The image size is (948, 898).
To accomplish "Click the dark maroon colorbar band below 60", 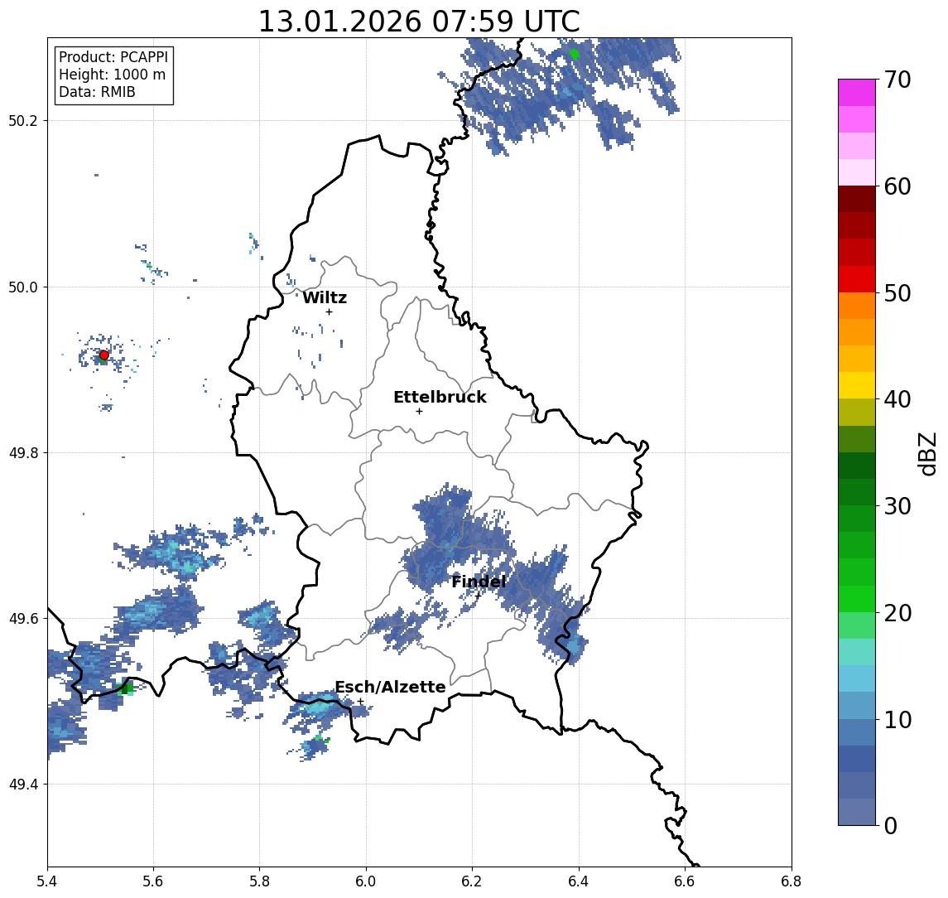I will [x=857, y=199].
